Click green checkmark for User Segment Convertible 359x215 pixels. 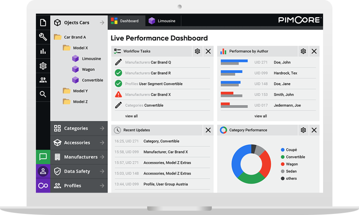118,84
